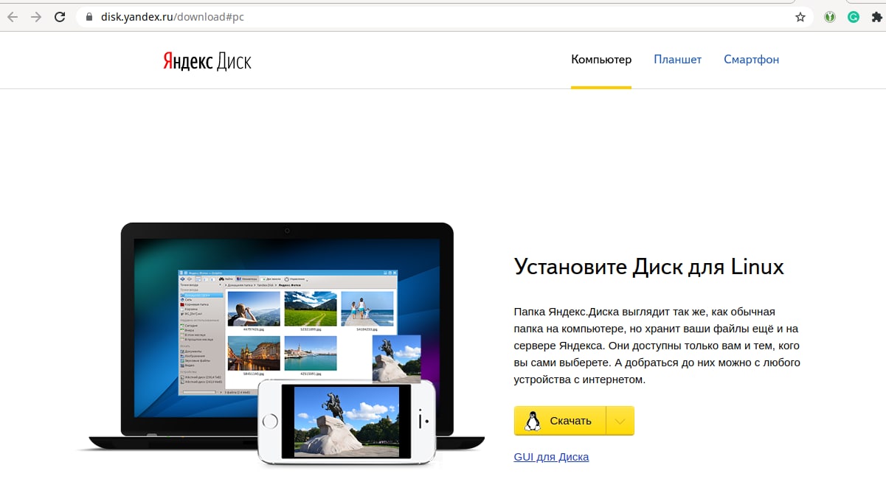Open the Grammarly extension icon

point(854,17)
